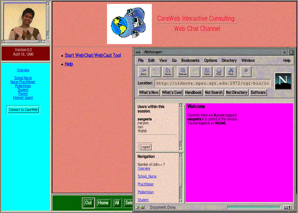Click up arrow of users list scrollbar
The height and width of the screenshot is (213, 298).
click(x=181, y=105)
